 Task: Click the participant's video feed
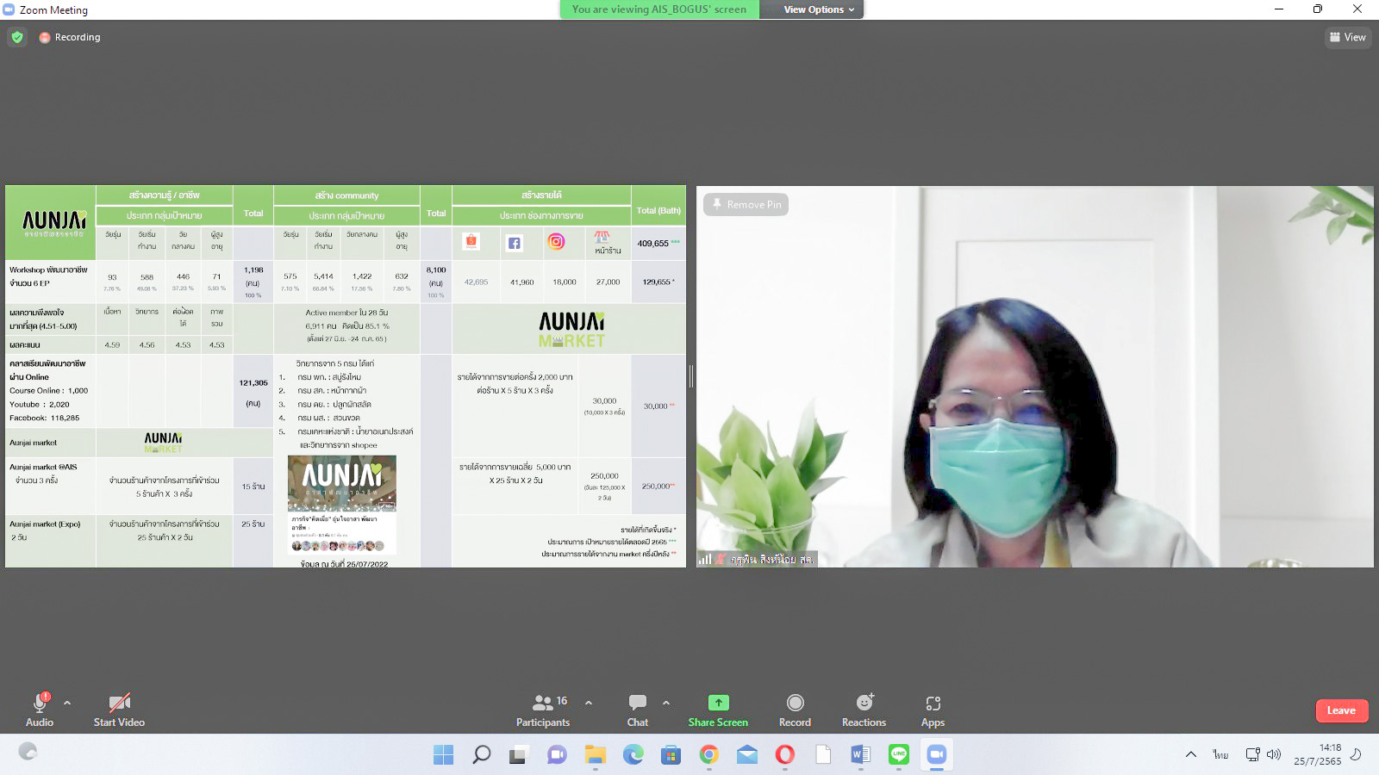1035,376
